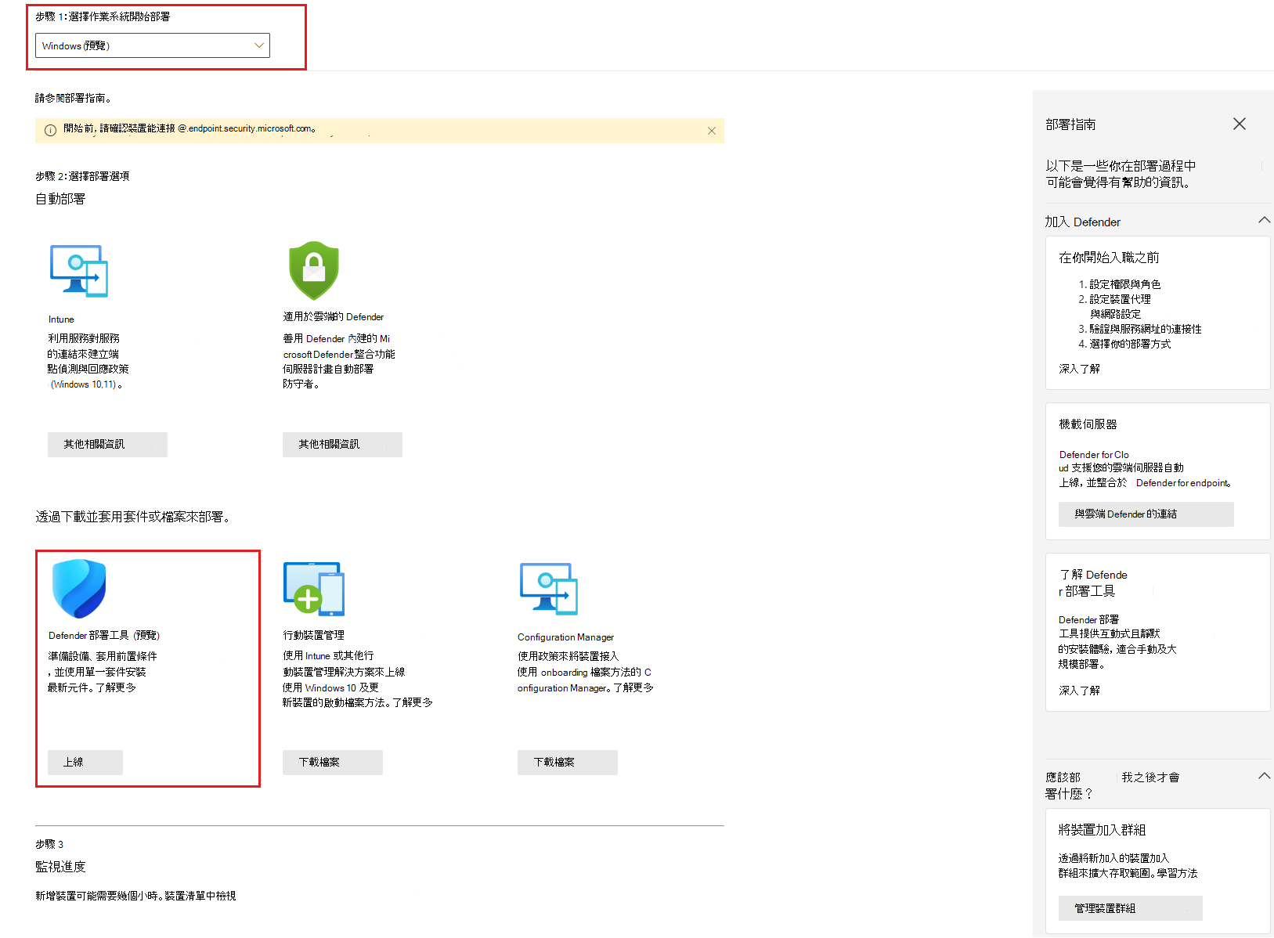Select the Intune deployment icon
This screenshot has height=938, width=1274.
click(78, 271)
